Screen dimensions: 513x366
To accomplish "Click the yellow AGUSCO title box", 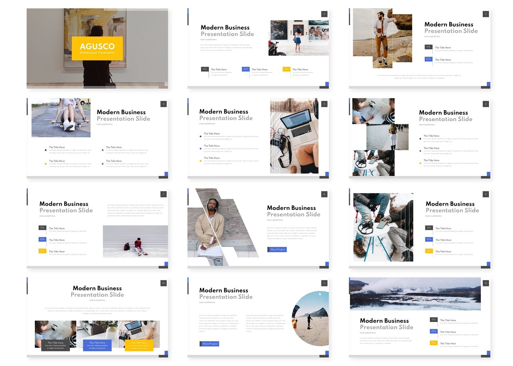I will [97, 48].
